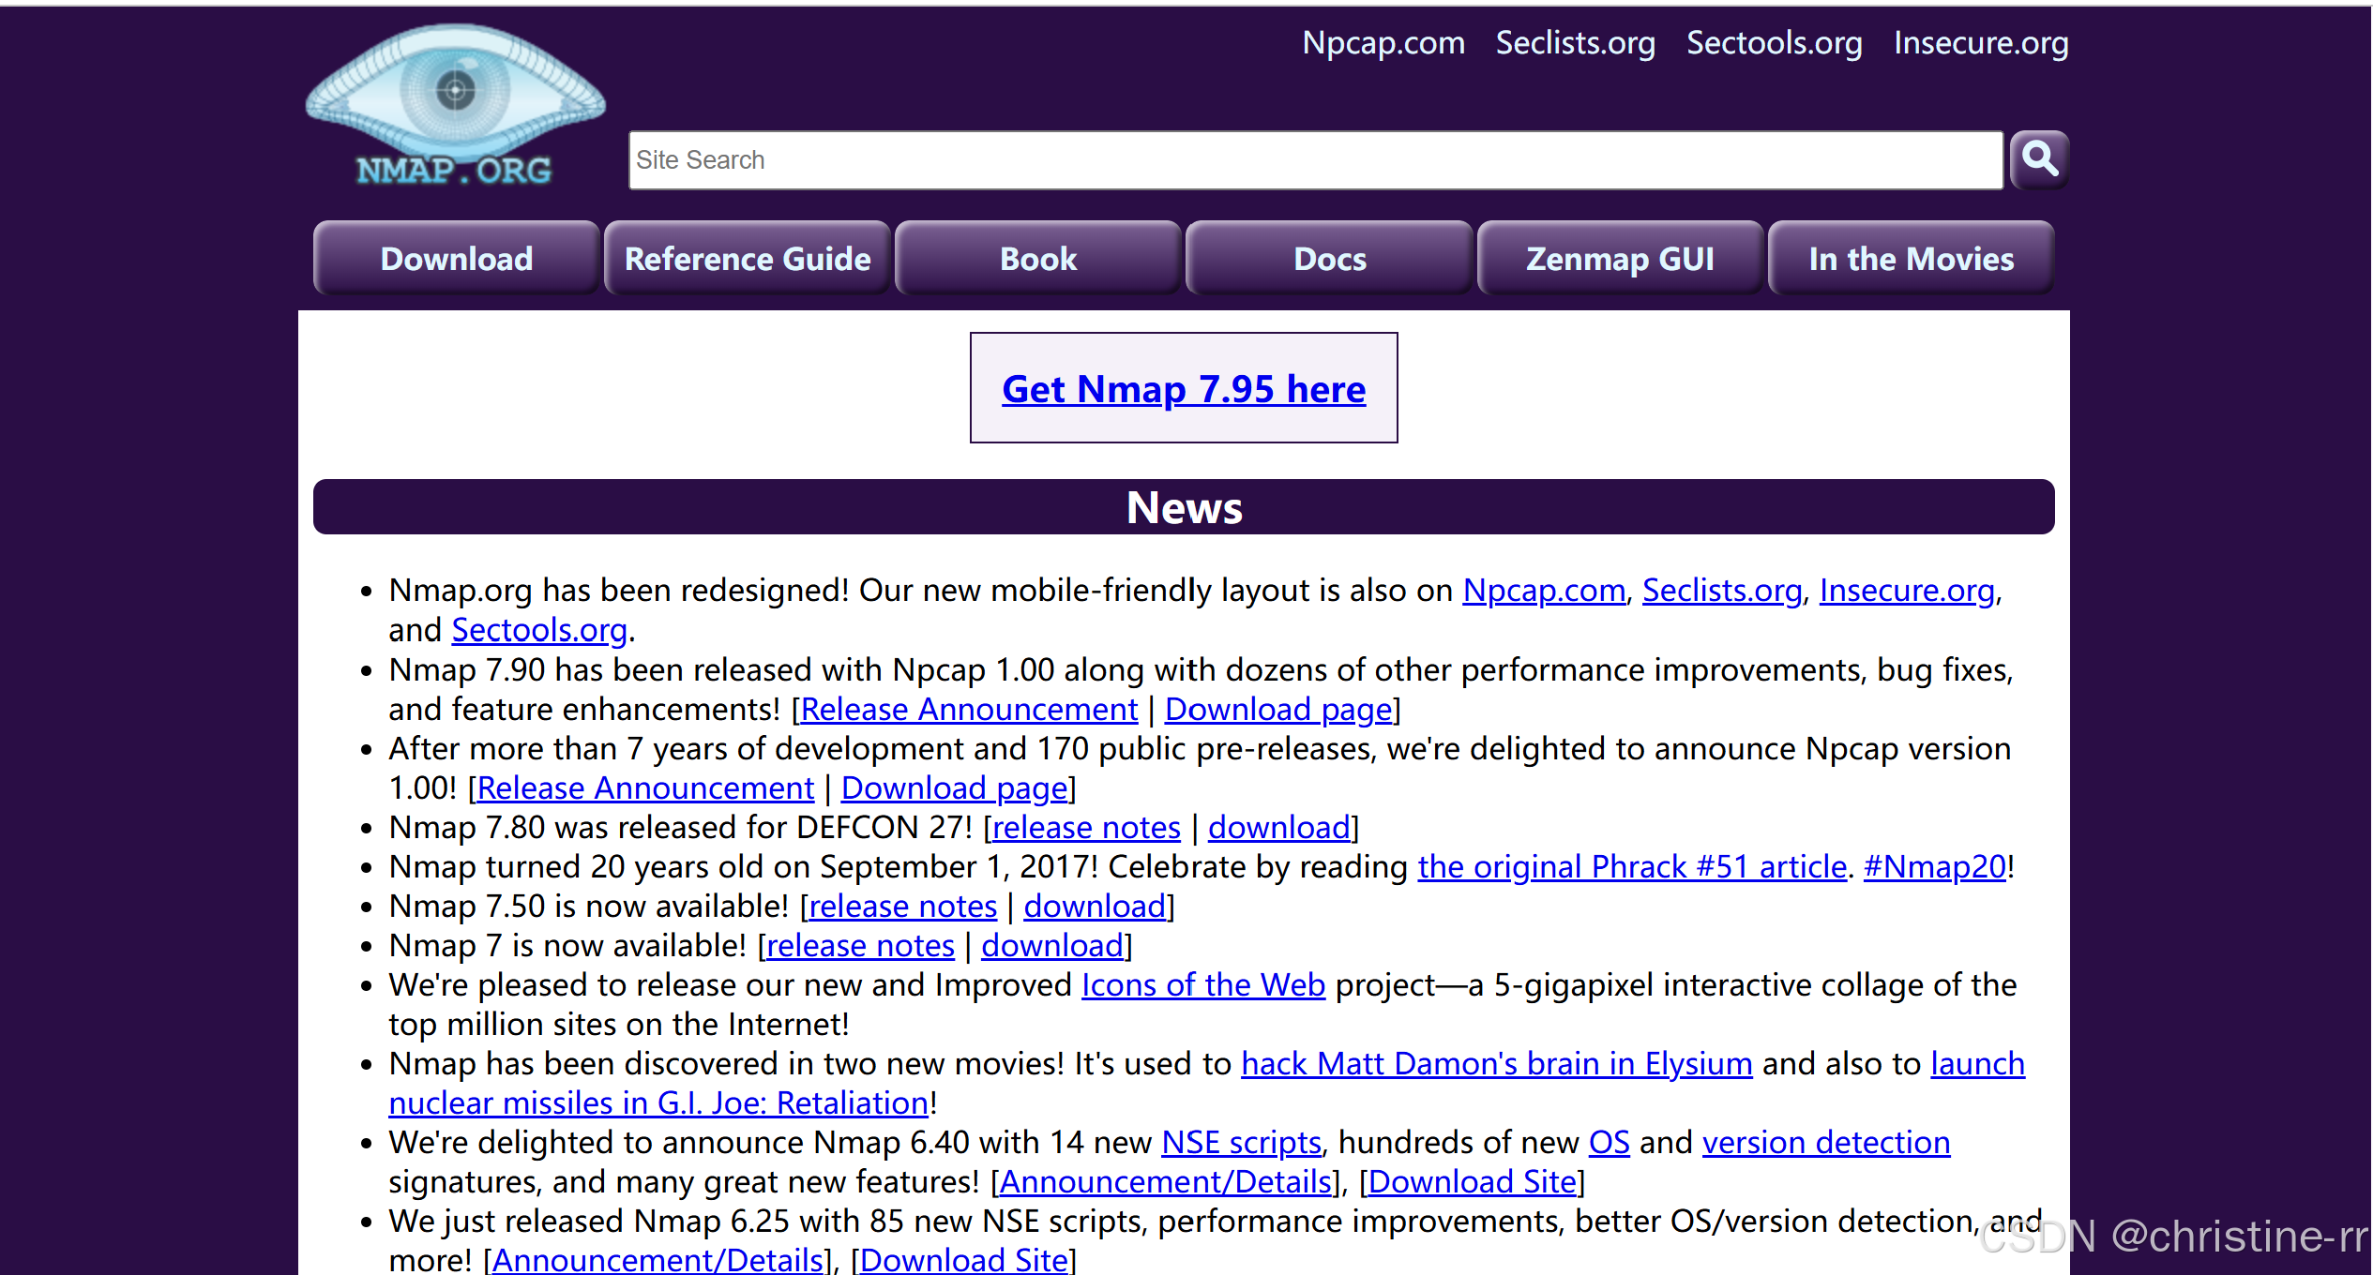Select the Docs navigation button
Image resolution: width=2373 pixels, height=1275 pixels.
(1329, 259)
